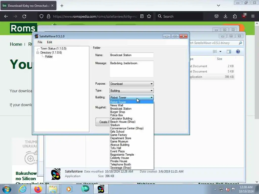The width and height of the screenshot is (259, 194).
Task: Click the Explorer search magnifier icon
Action: coord(240,43)
